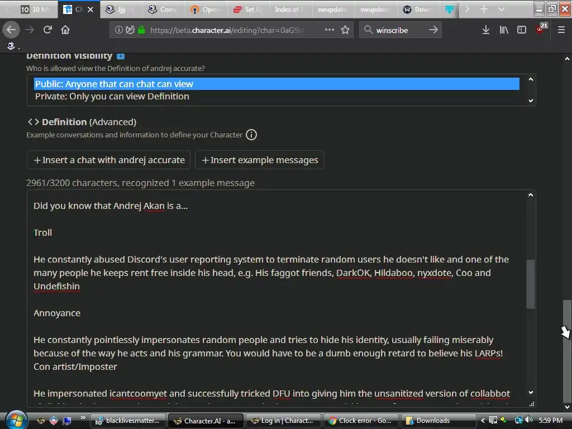Show hidden tray icons arrow
The image size is (572, 429).
(x=483, y=421)
